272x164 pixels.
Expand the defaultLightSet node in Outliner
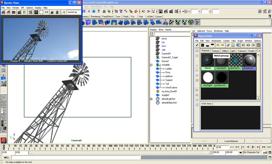pos(151,99)
